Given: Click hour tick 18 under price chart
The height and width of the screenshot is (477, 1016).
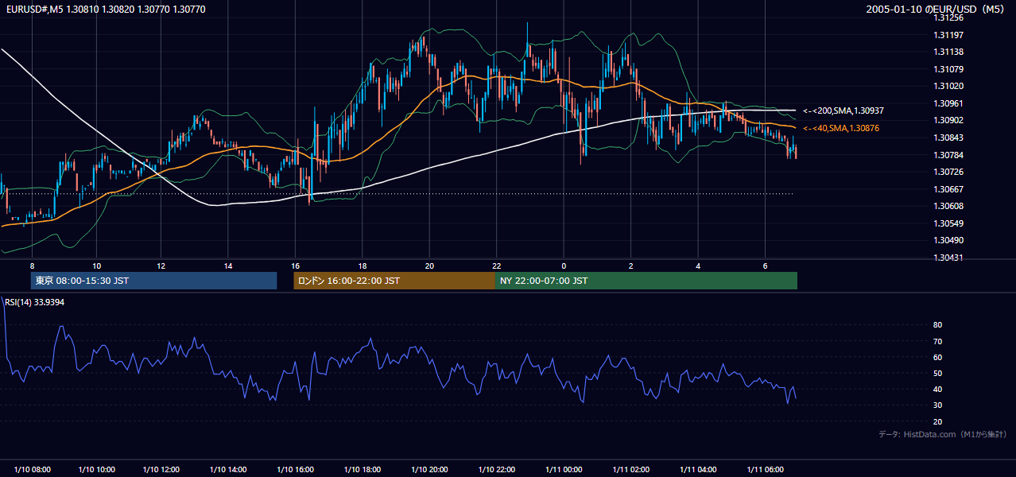Looking at the screenshot, I should 363,266.
